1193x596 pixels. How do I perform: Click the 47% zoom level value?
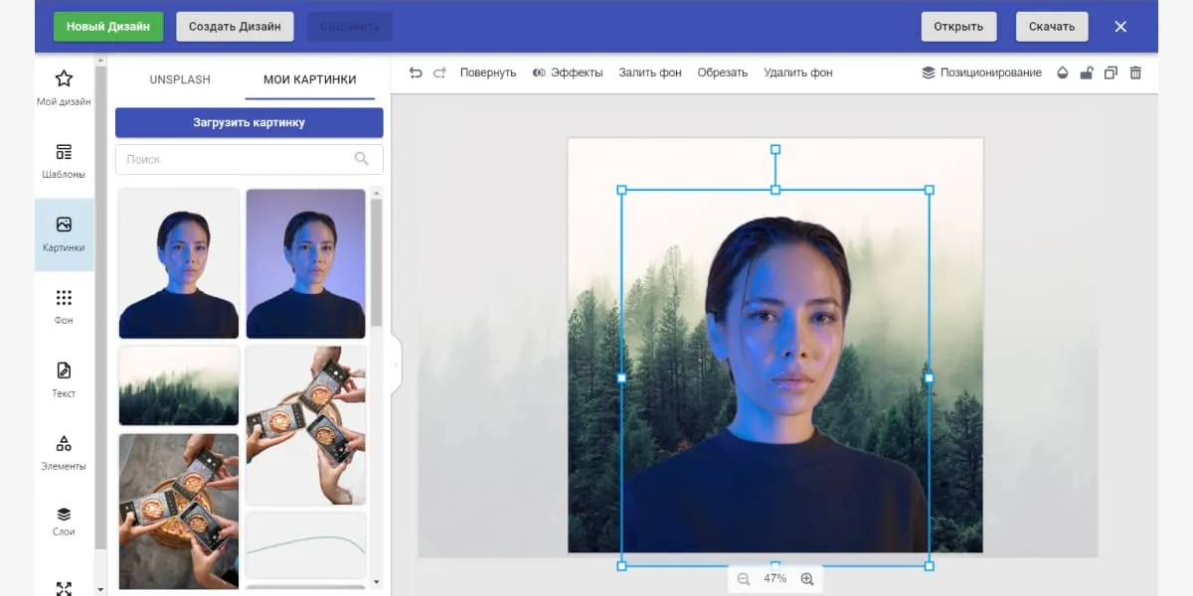(x=774, y=578)
